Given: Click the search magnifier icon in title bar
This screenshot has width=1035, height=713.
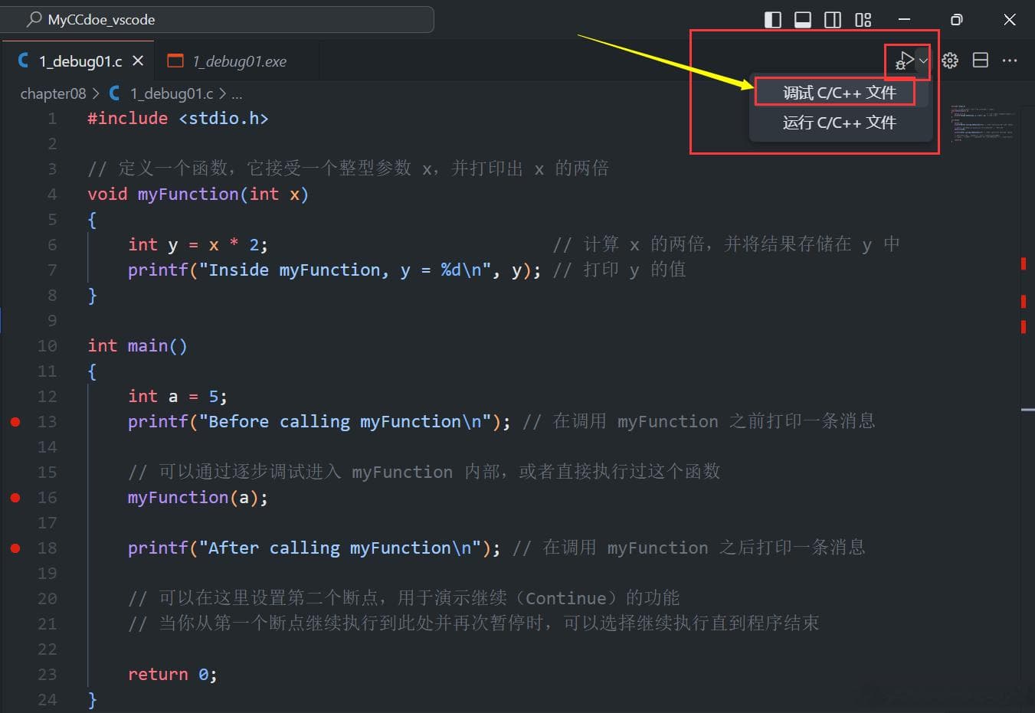Looking at the screenshot, I should coord(34,19).
